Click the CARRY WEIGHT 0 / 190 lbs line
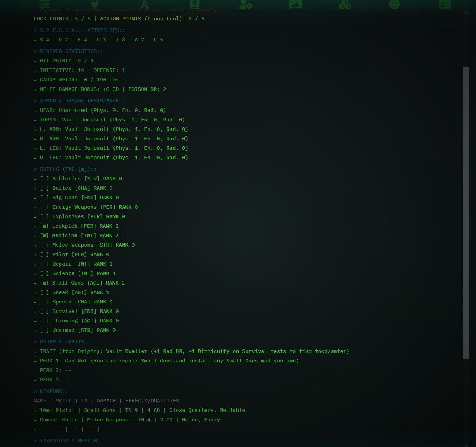Image resolution: width=476 pixels, height=447 pixels. 78,80
